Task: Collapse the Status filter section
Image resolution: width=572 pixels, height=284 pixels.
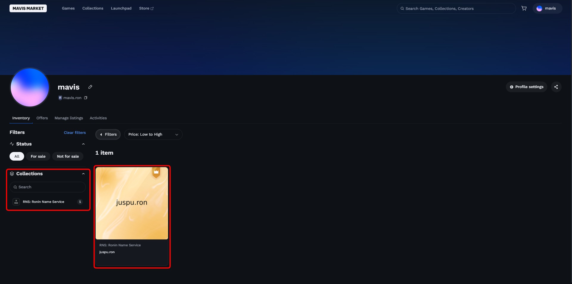Action: (x=83, y=144)
